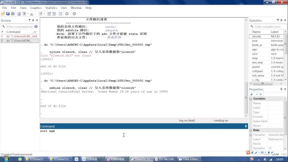Click the 点击打开 log file link
The image size is (288, 162).
[114, 38]
